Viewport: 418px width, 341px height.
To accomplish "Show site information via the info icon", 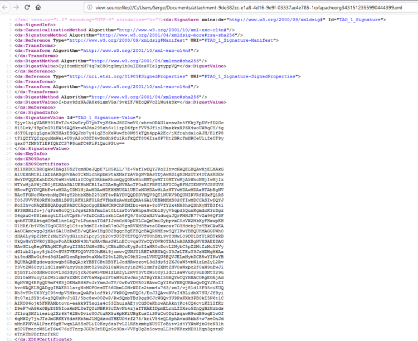I will pos(90,7).
